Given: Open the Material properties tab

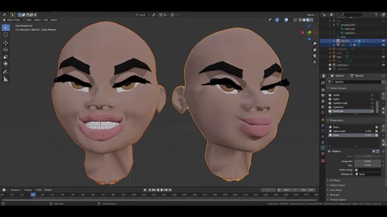Looking at the screenshot, I should (x=323, y=154).
